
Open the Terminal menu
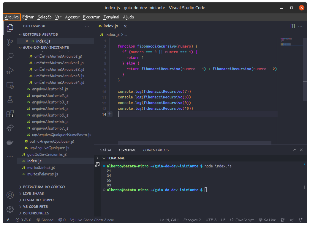[x=111, y=17]
